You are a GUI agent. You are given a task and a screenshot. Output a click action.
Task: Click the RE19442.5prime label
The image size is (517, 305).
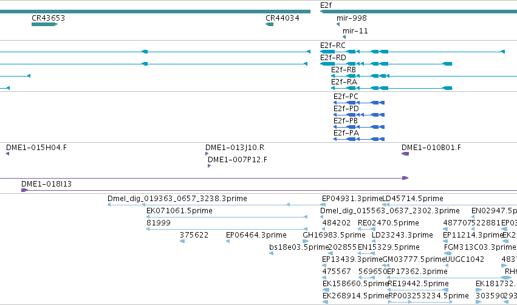(x=418, y=284)
